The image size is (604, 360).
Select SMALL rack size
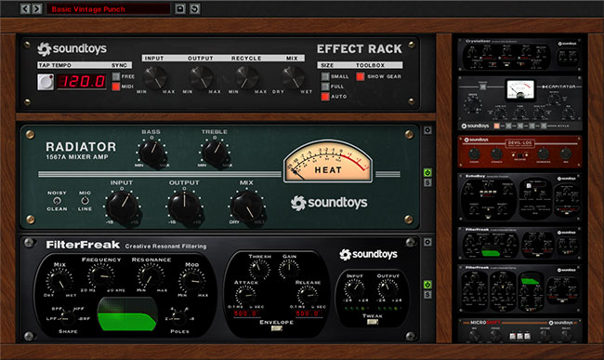(x=325, y=76)
